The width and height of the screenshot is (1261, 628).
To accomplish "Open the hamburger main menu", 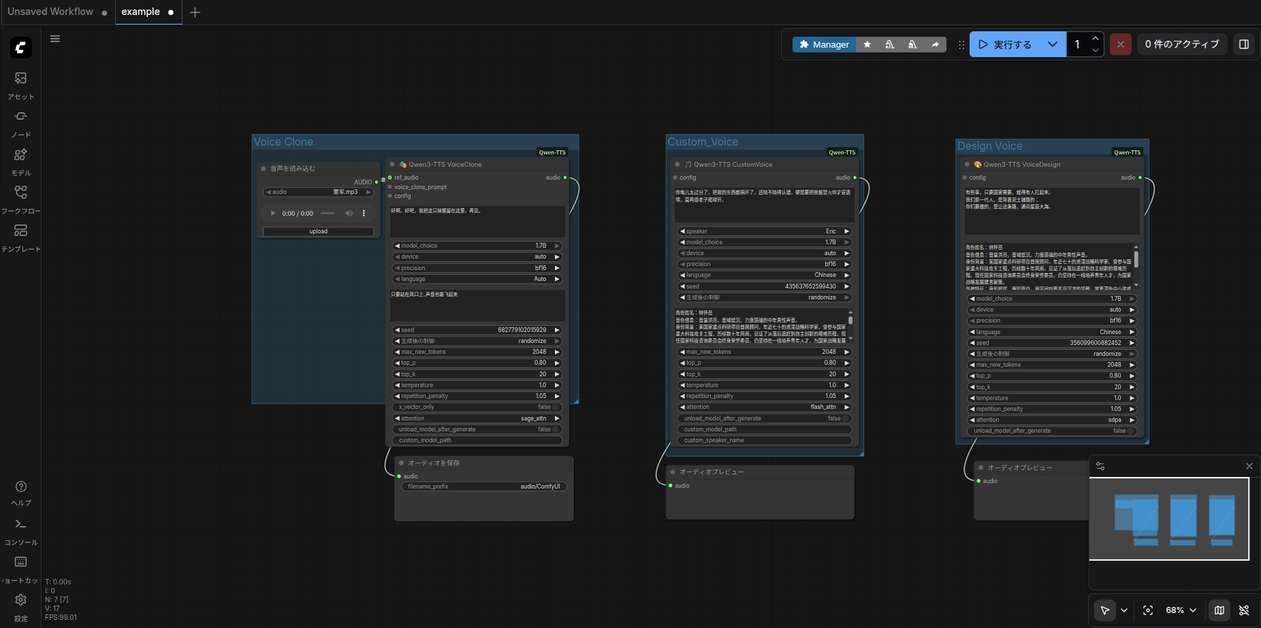I will click(55, 39).
